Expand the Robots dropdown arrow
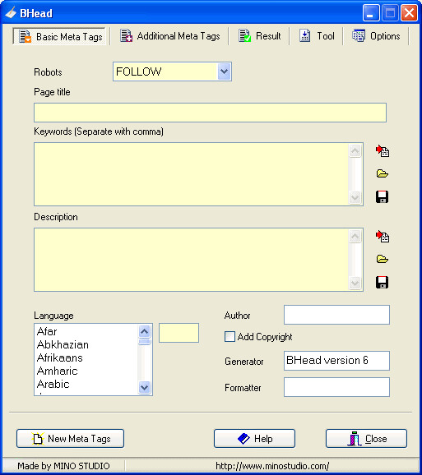Screen dimensions: 422x475 click(224, 71)
